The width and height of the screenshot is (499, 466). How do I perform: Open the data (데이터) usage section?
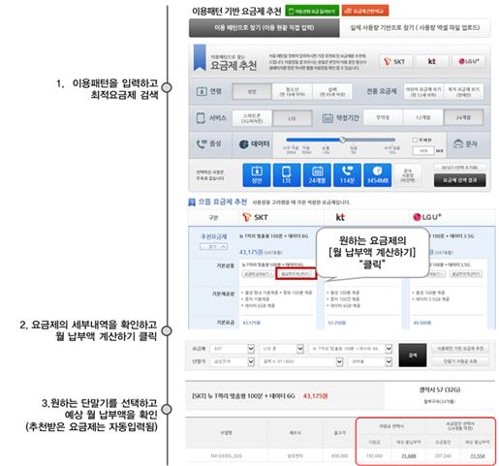[x=253, y=144]
